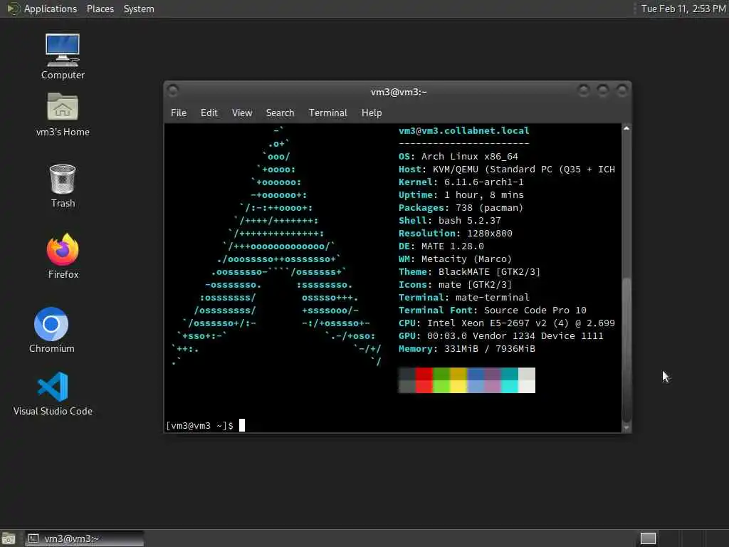Open the terminal View menu

coord(242,113)
